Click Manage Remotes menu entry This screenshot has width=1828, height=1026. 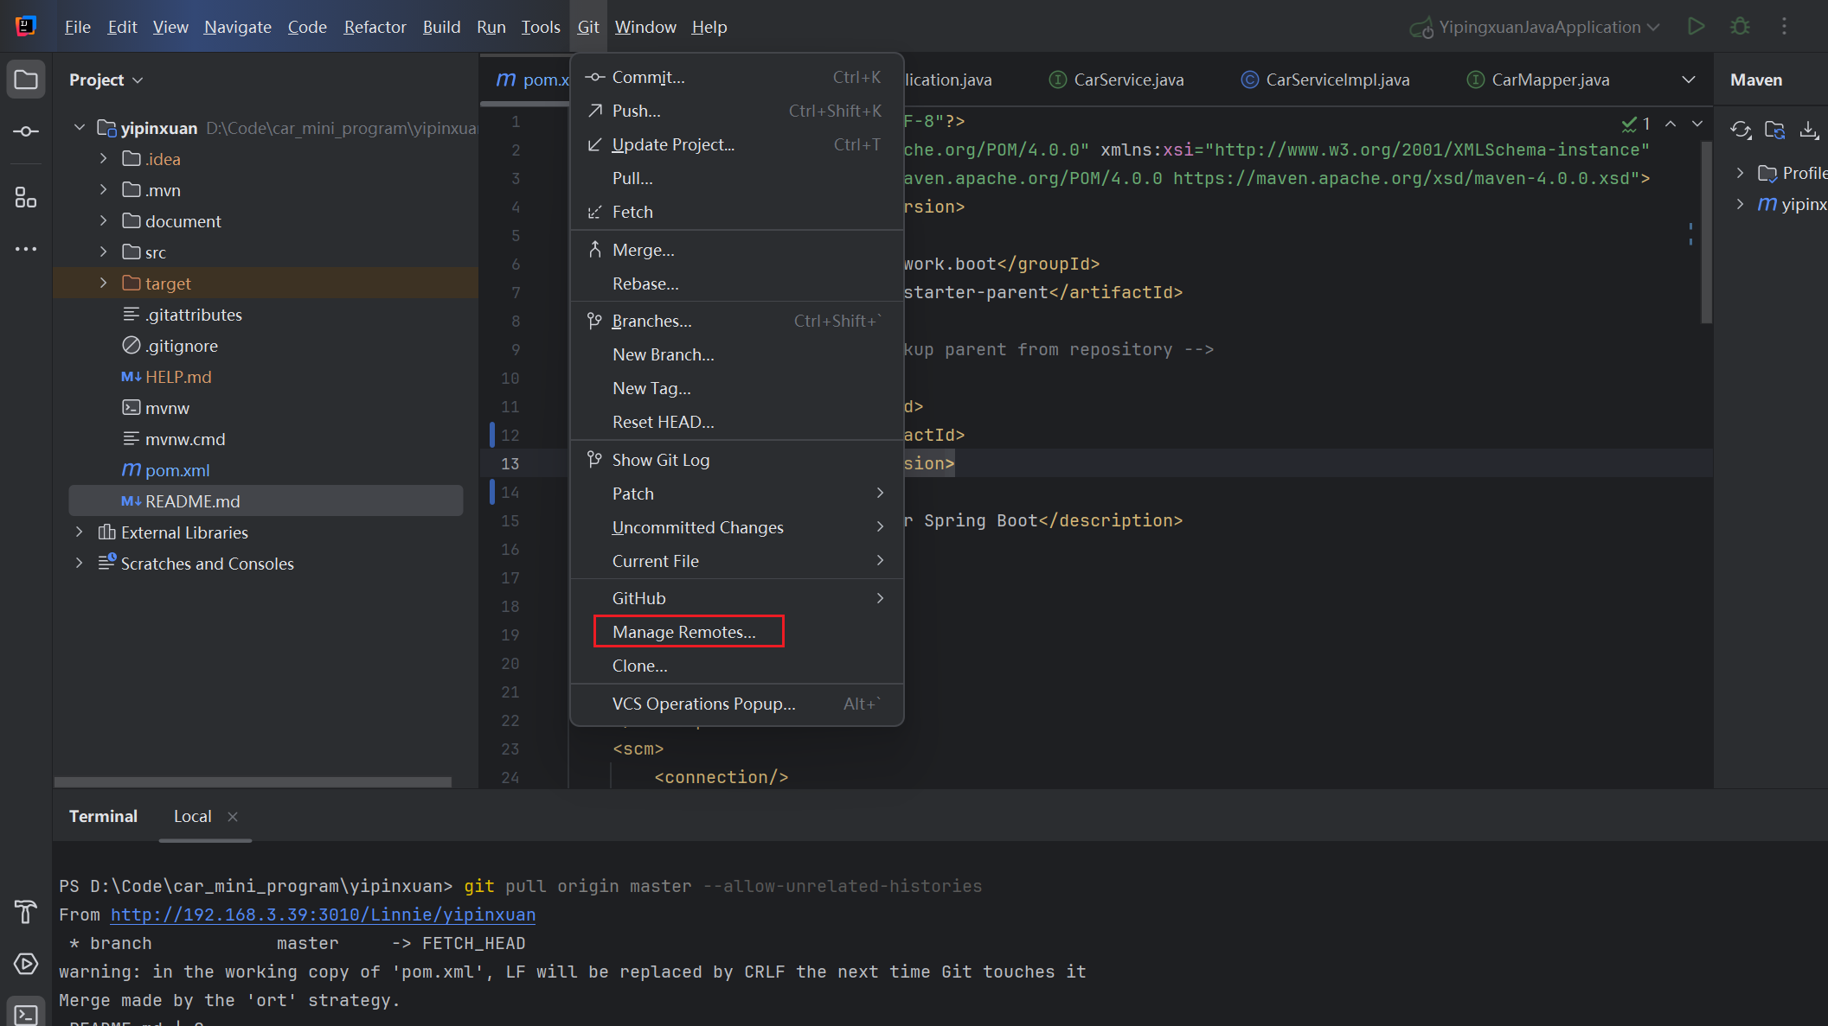pyautogui.click(x=683, y=632)
